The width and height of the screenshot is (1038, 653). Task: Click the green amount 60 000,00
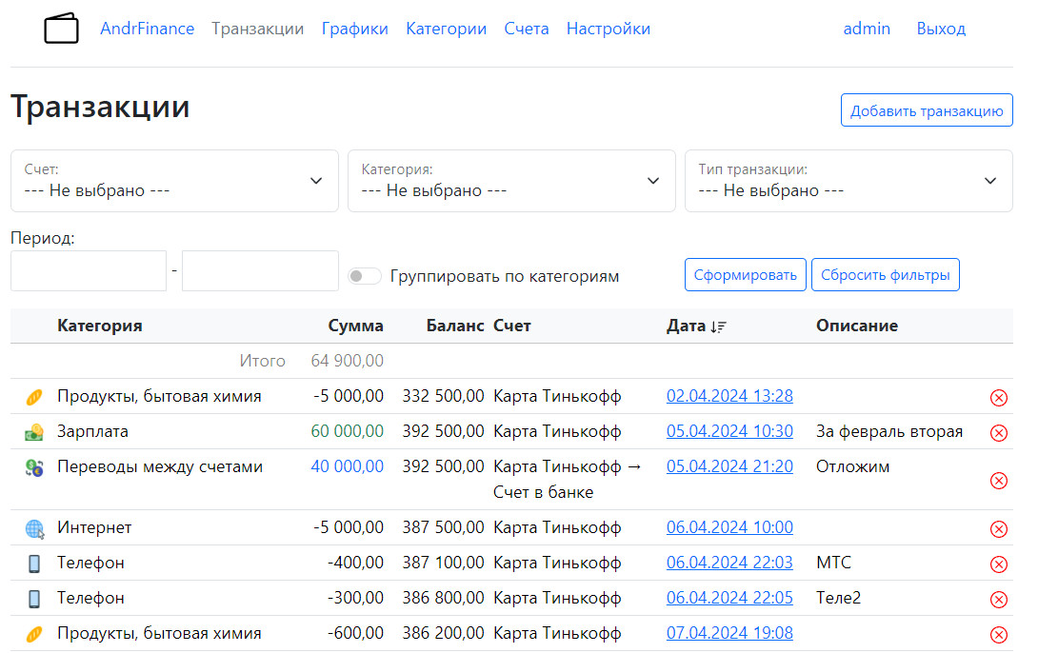click(x=347, y=431)
